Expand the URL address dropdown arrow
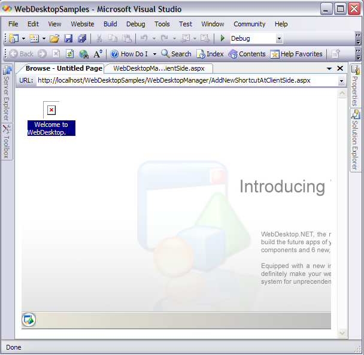 click(341, 81)
